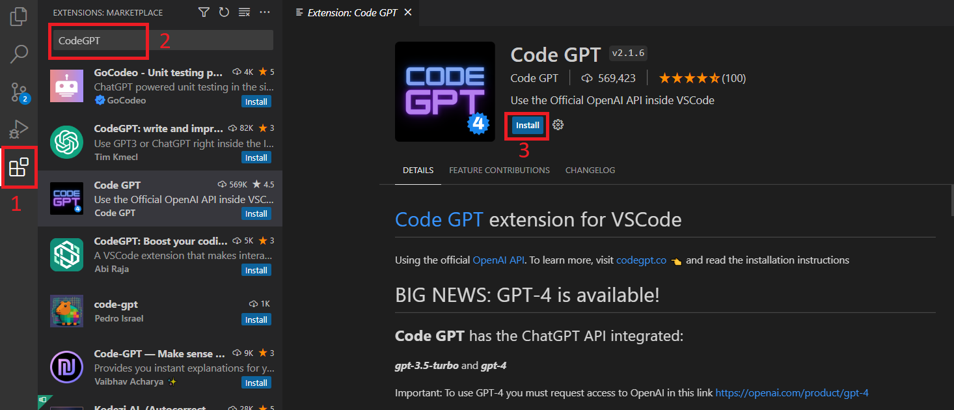Open the openai.com/product/gpt-4 link
The image size is (954, 410).
pos(792,393)
